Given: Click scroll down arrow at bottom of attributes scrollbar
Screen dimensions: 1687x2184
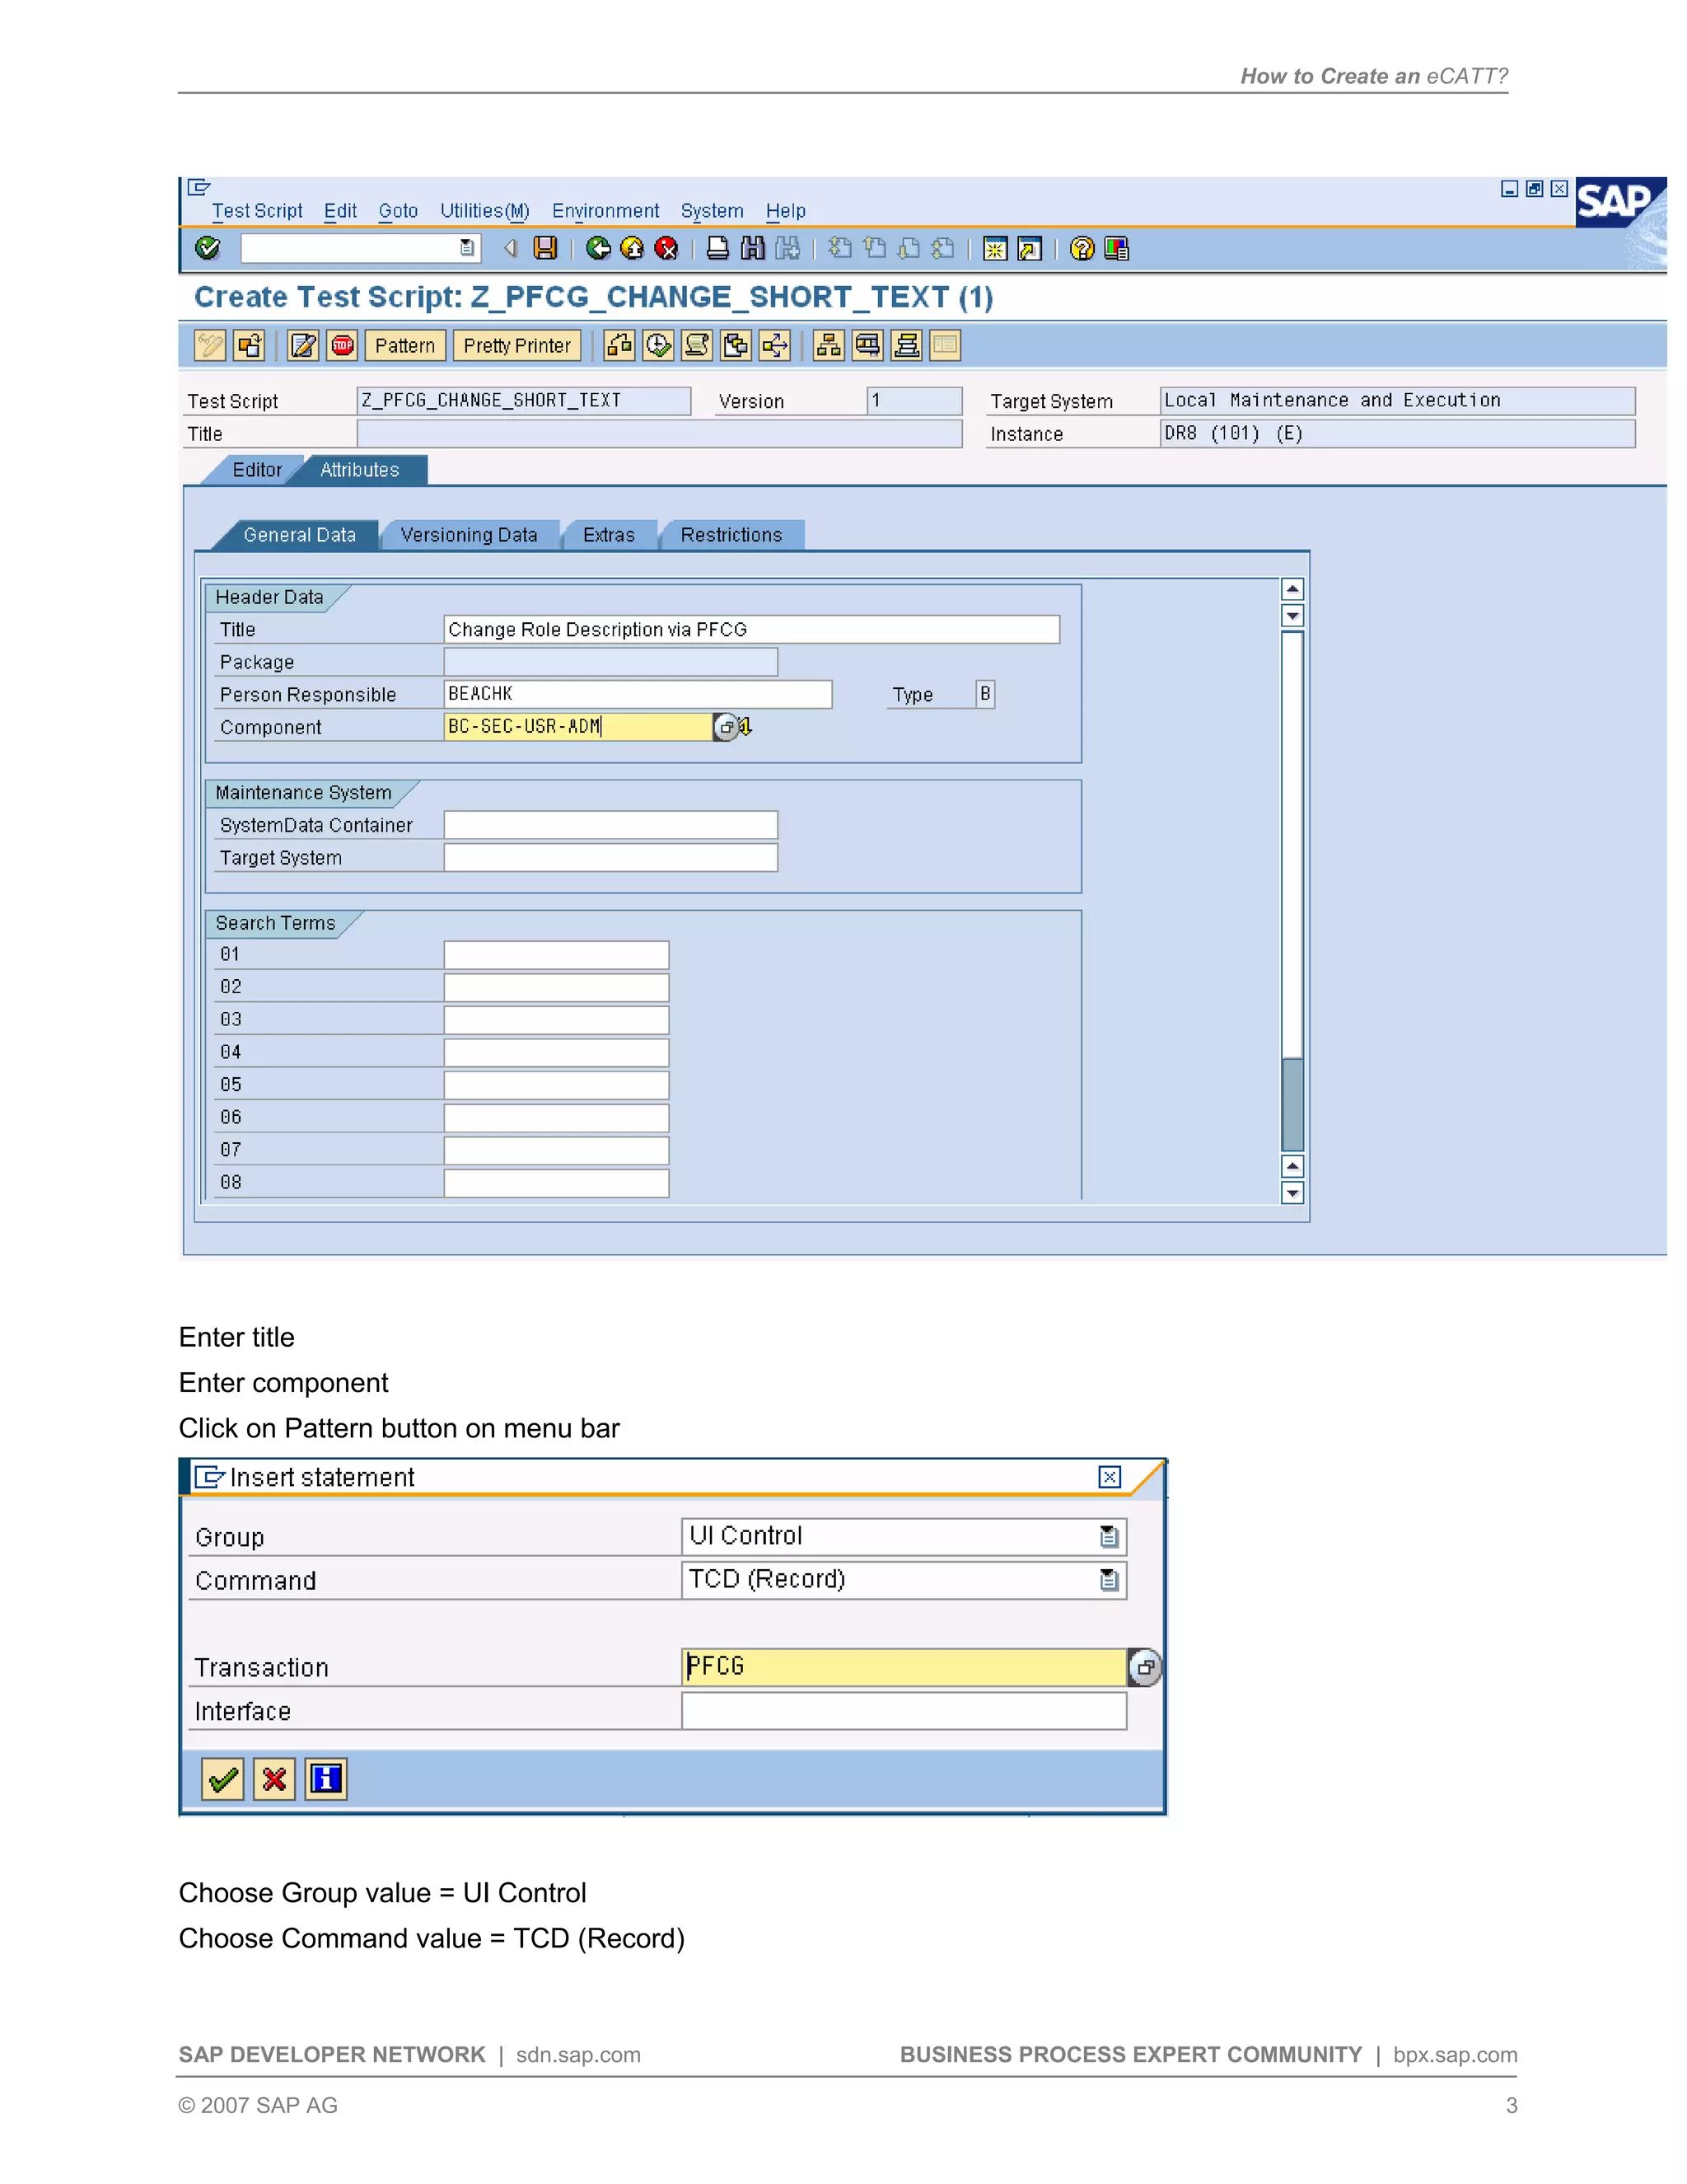Looking at the screenshot, I should [x=1292, y=1192].
